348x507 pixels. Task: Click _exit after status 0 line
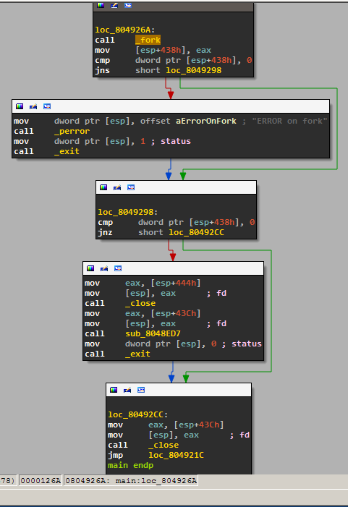click(x=137, y=354)
